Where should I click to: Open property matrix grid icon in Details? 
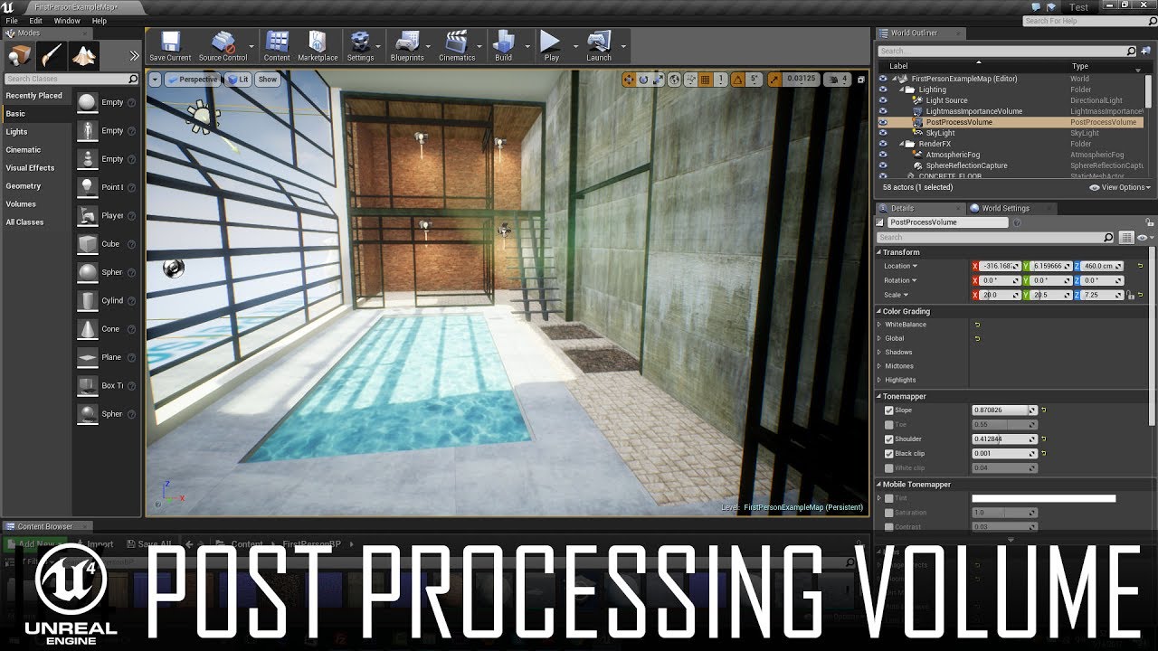coord(1126,238)
